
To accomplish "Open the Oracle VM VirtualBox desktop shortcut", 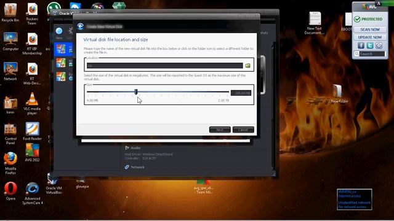I will [54, 184].
